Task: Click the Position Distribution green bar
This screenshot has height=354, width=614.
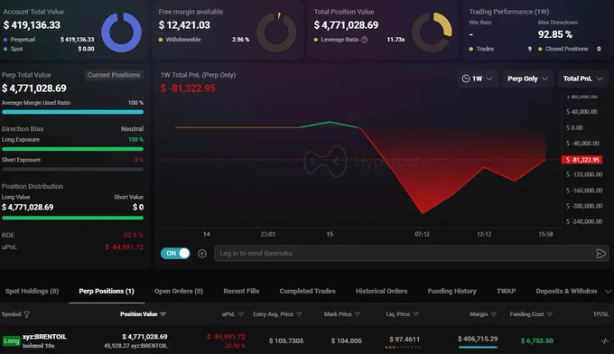Action: [x=72, y=218]
